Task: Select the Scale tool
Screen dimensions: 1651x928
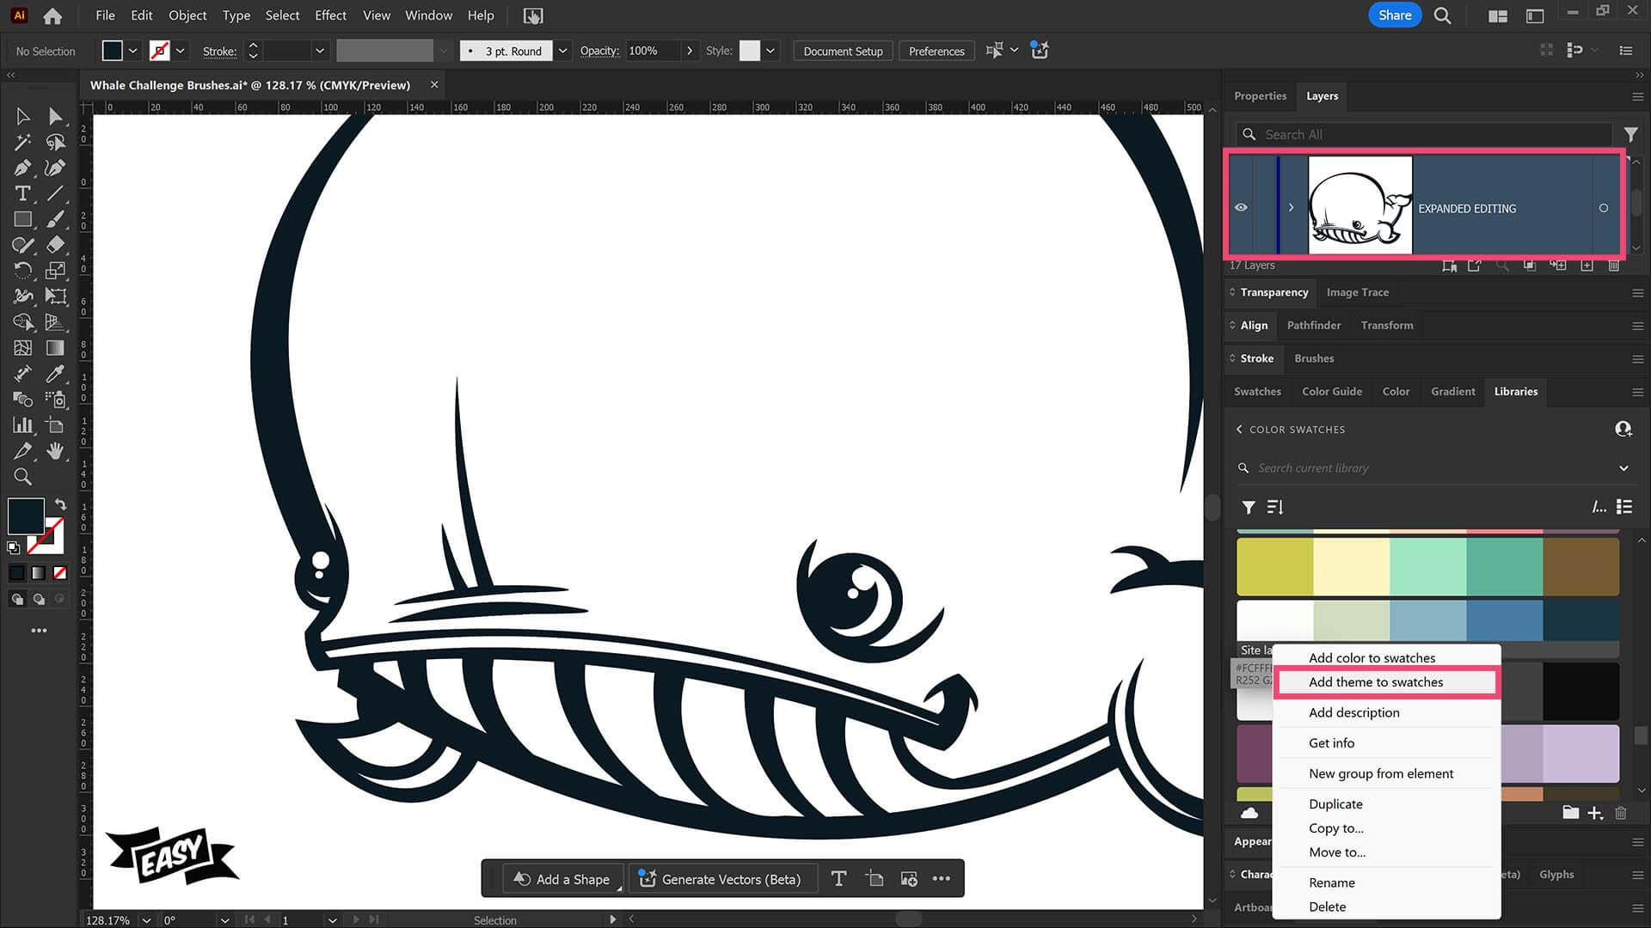Action: (x=56, y=271)
